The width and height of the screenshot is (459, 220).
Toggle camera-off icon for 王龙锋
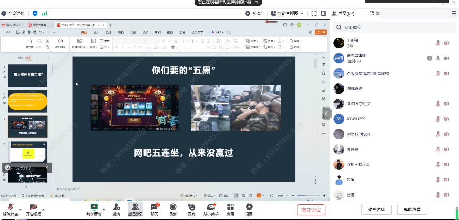[446, 43]
